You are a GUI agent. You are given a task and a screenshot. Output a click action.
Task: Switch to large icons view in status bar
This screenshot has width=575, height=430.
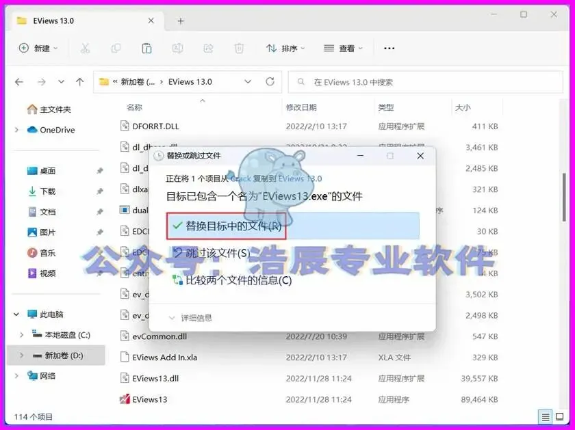[560, 416]
